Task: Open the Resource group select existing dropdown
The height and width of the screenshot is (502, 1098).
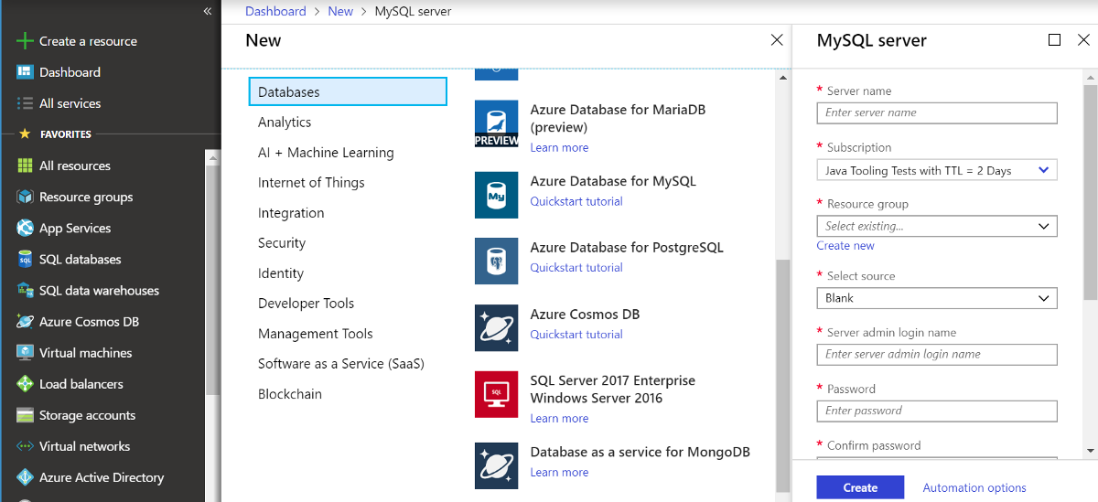Action: (937, 226)
